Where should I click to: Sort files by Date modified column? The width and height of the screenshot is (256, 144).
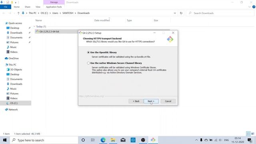pos(102,20)
